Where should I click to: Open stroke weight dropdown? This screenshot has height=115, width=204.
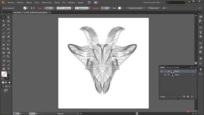click(54, 8)
